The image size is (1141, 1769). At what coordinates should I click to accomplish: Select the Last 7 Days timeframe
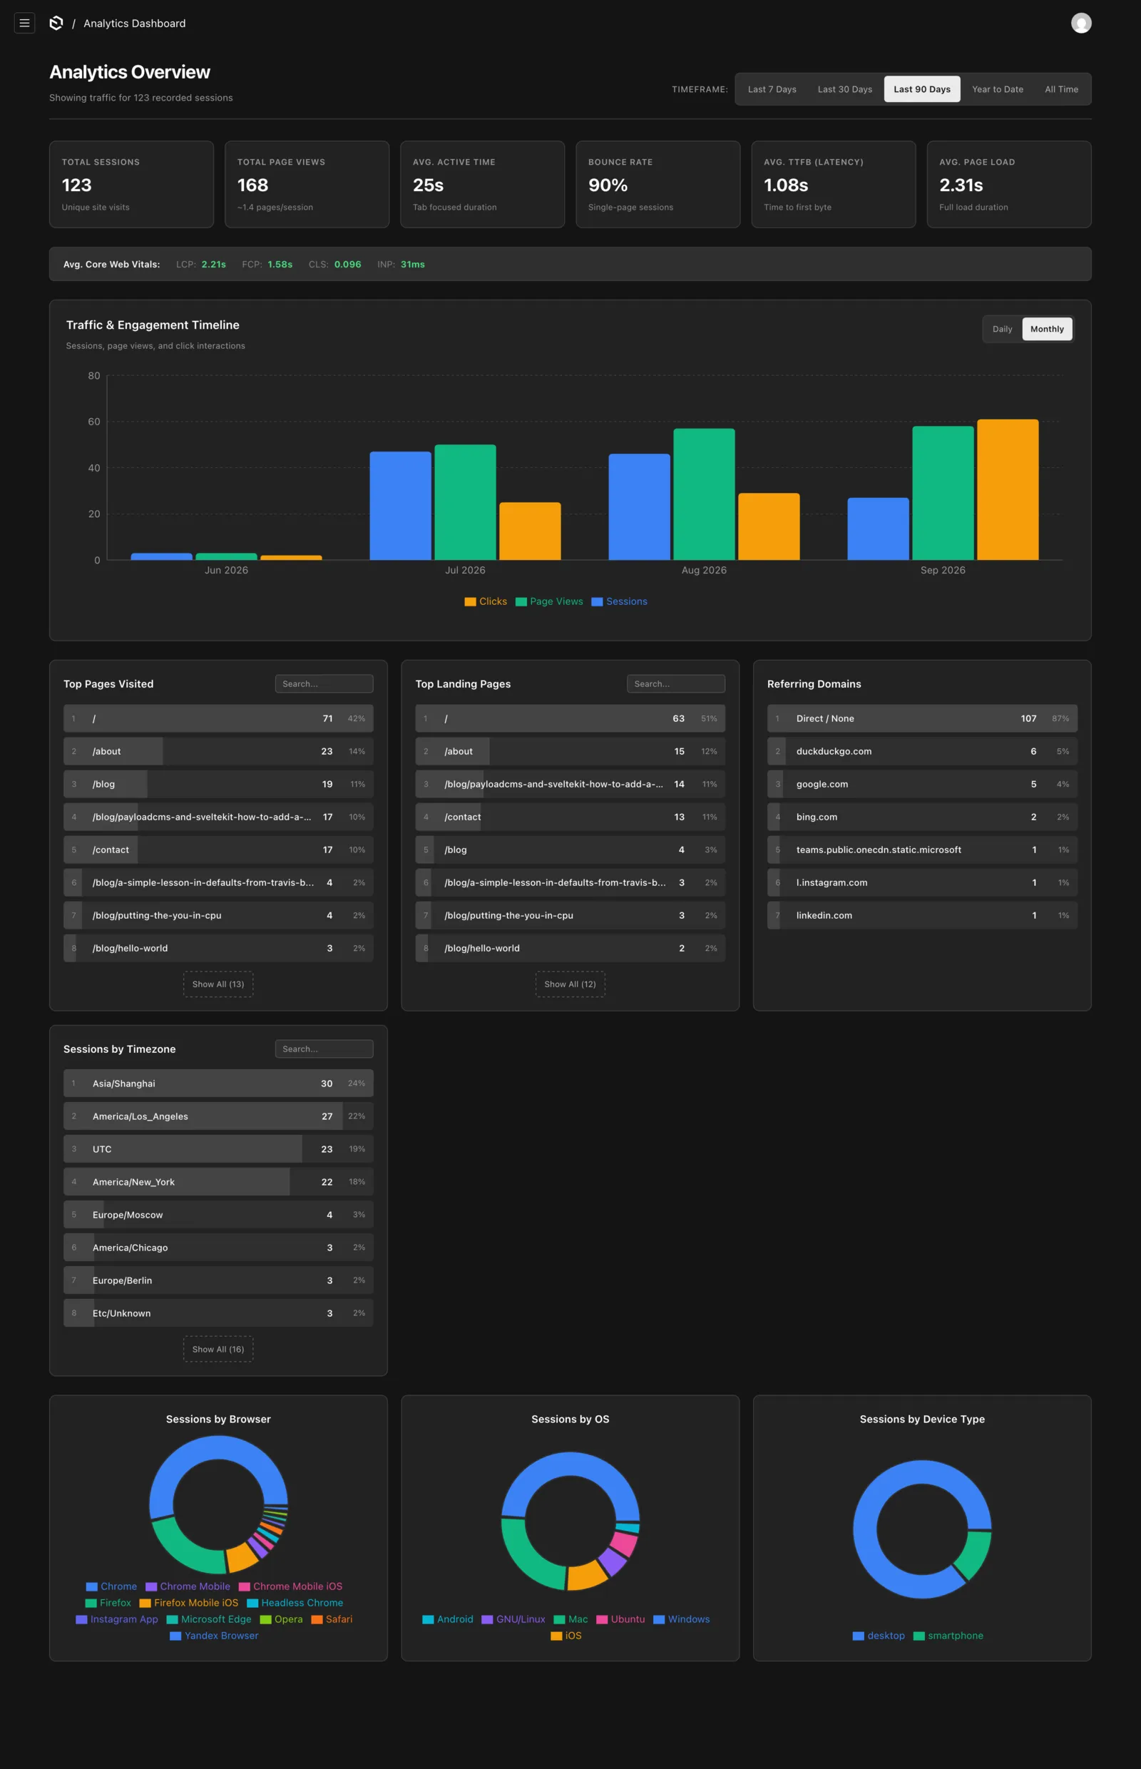pyautogui.click(x=772, y=89)
